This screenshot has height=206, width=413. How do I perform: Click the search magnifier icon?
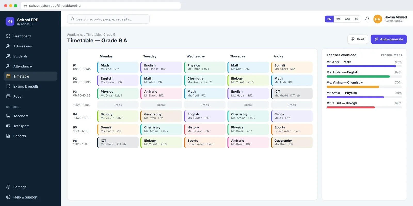(x=73, y=19)
